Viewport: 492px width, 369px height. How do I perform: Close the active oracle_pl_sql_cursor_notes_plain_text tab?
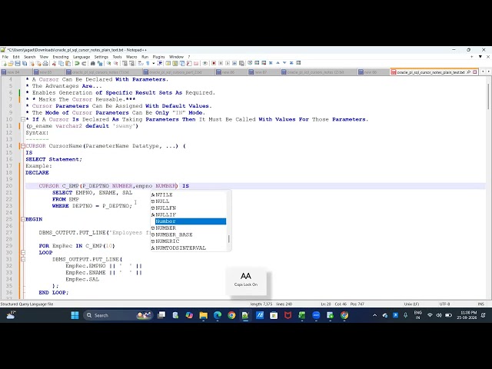coord(475,72)
